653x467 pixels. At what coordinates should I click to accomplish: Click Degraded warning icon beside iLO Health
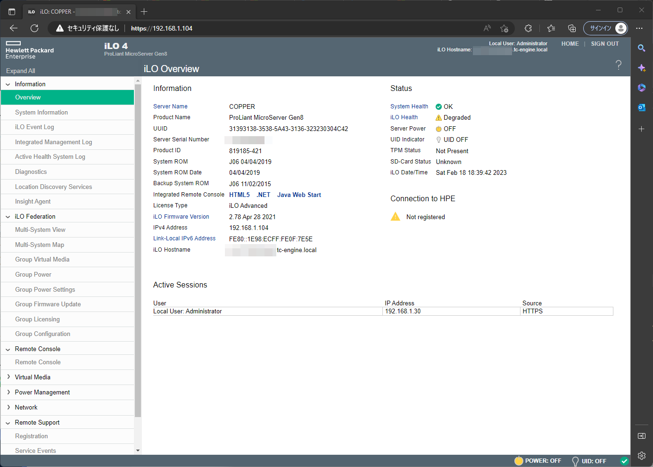[438, 118]
